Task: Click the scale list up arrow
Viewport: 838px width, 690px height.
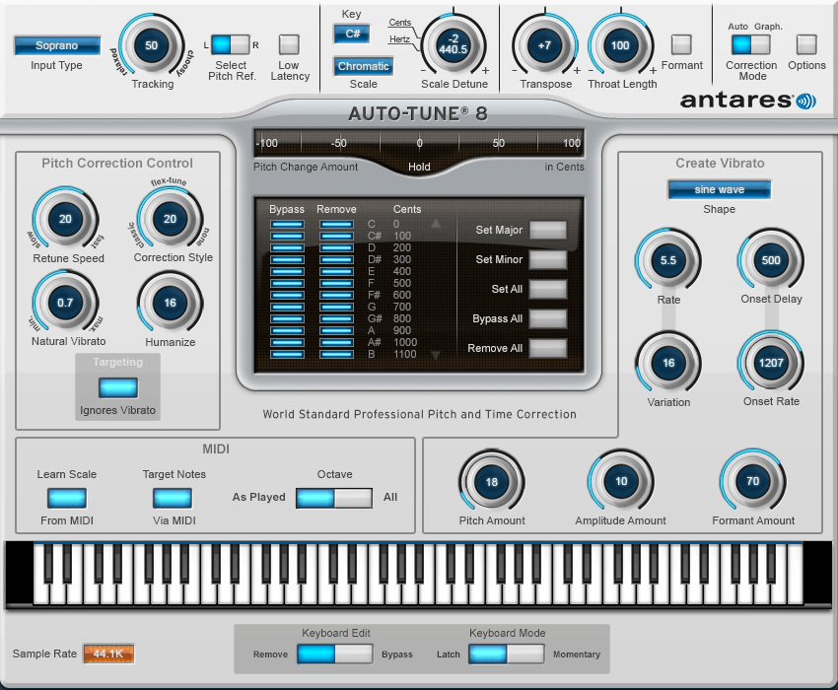Action: point(436,224)
